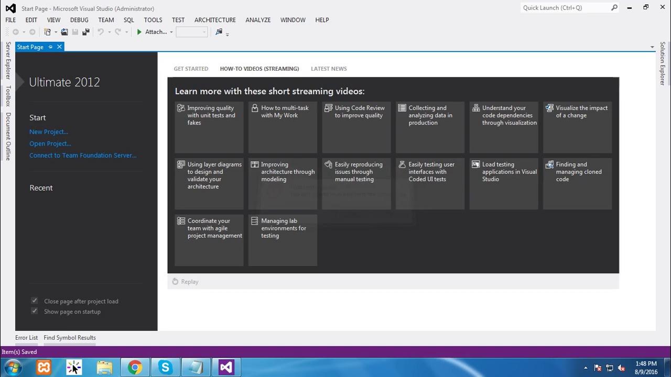Open video Load testing applications in Visual Studio
The width and height of the screenshot is (671, 377).
[x=504, y=184]
